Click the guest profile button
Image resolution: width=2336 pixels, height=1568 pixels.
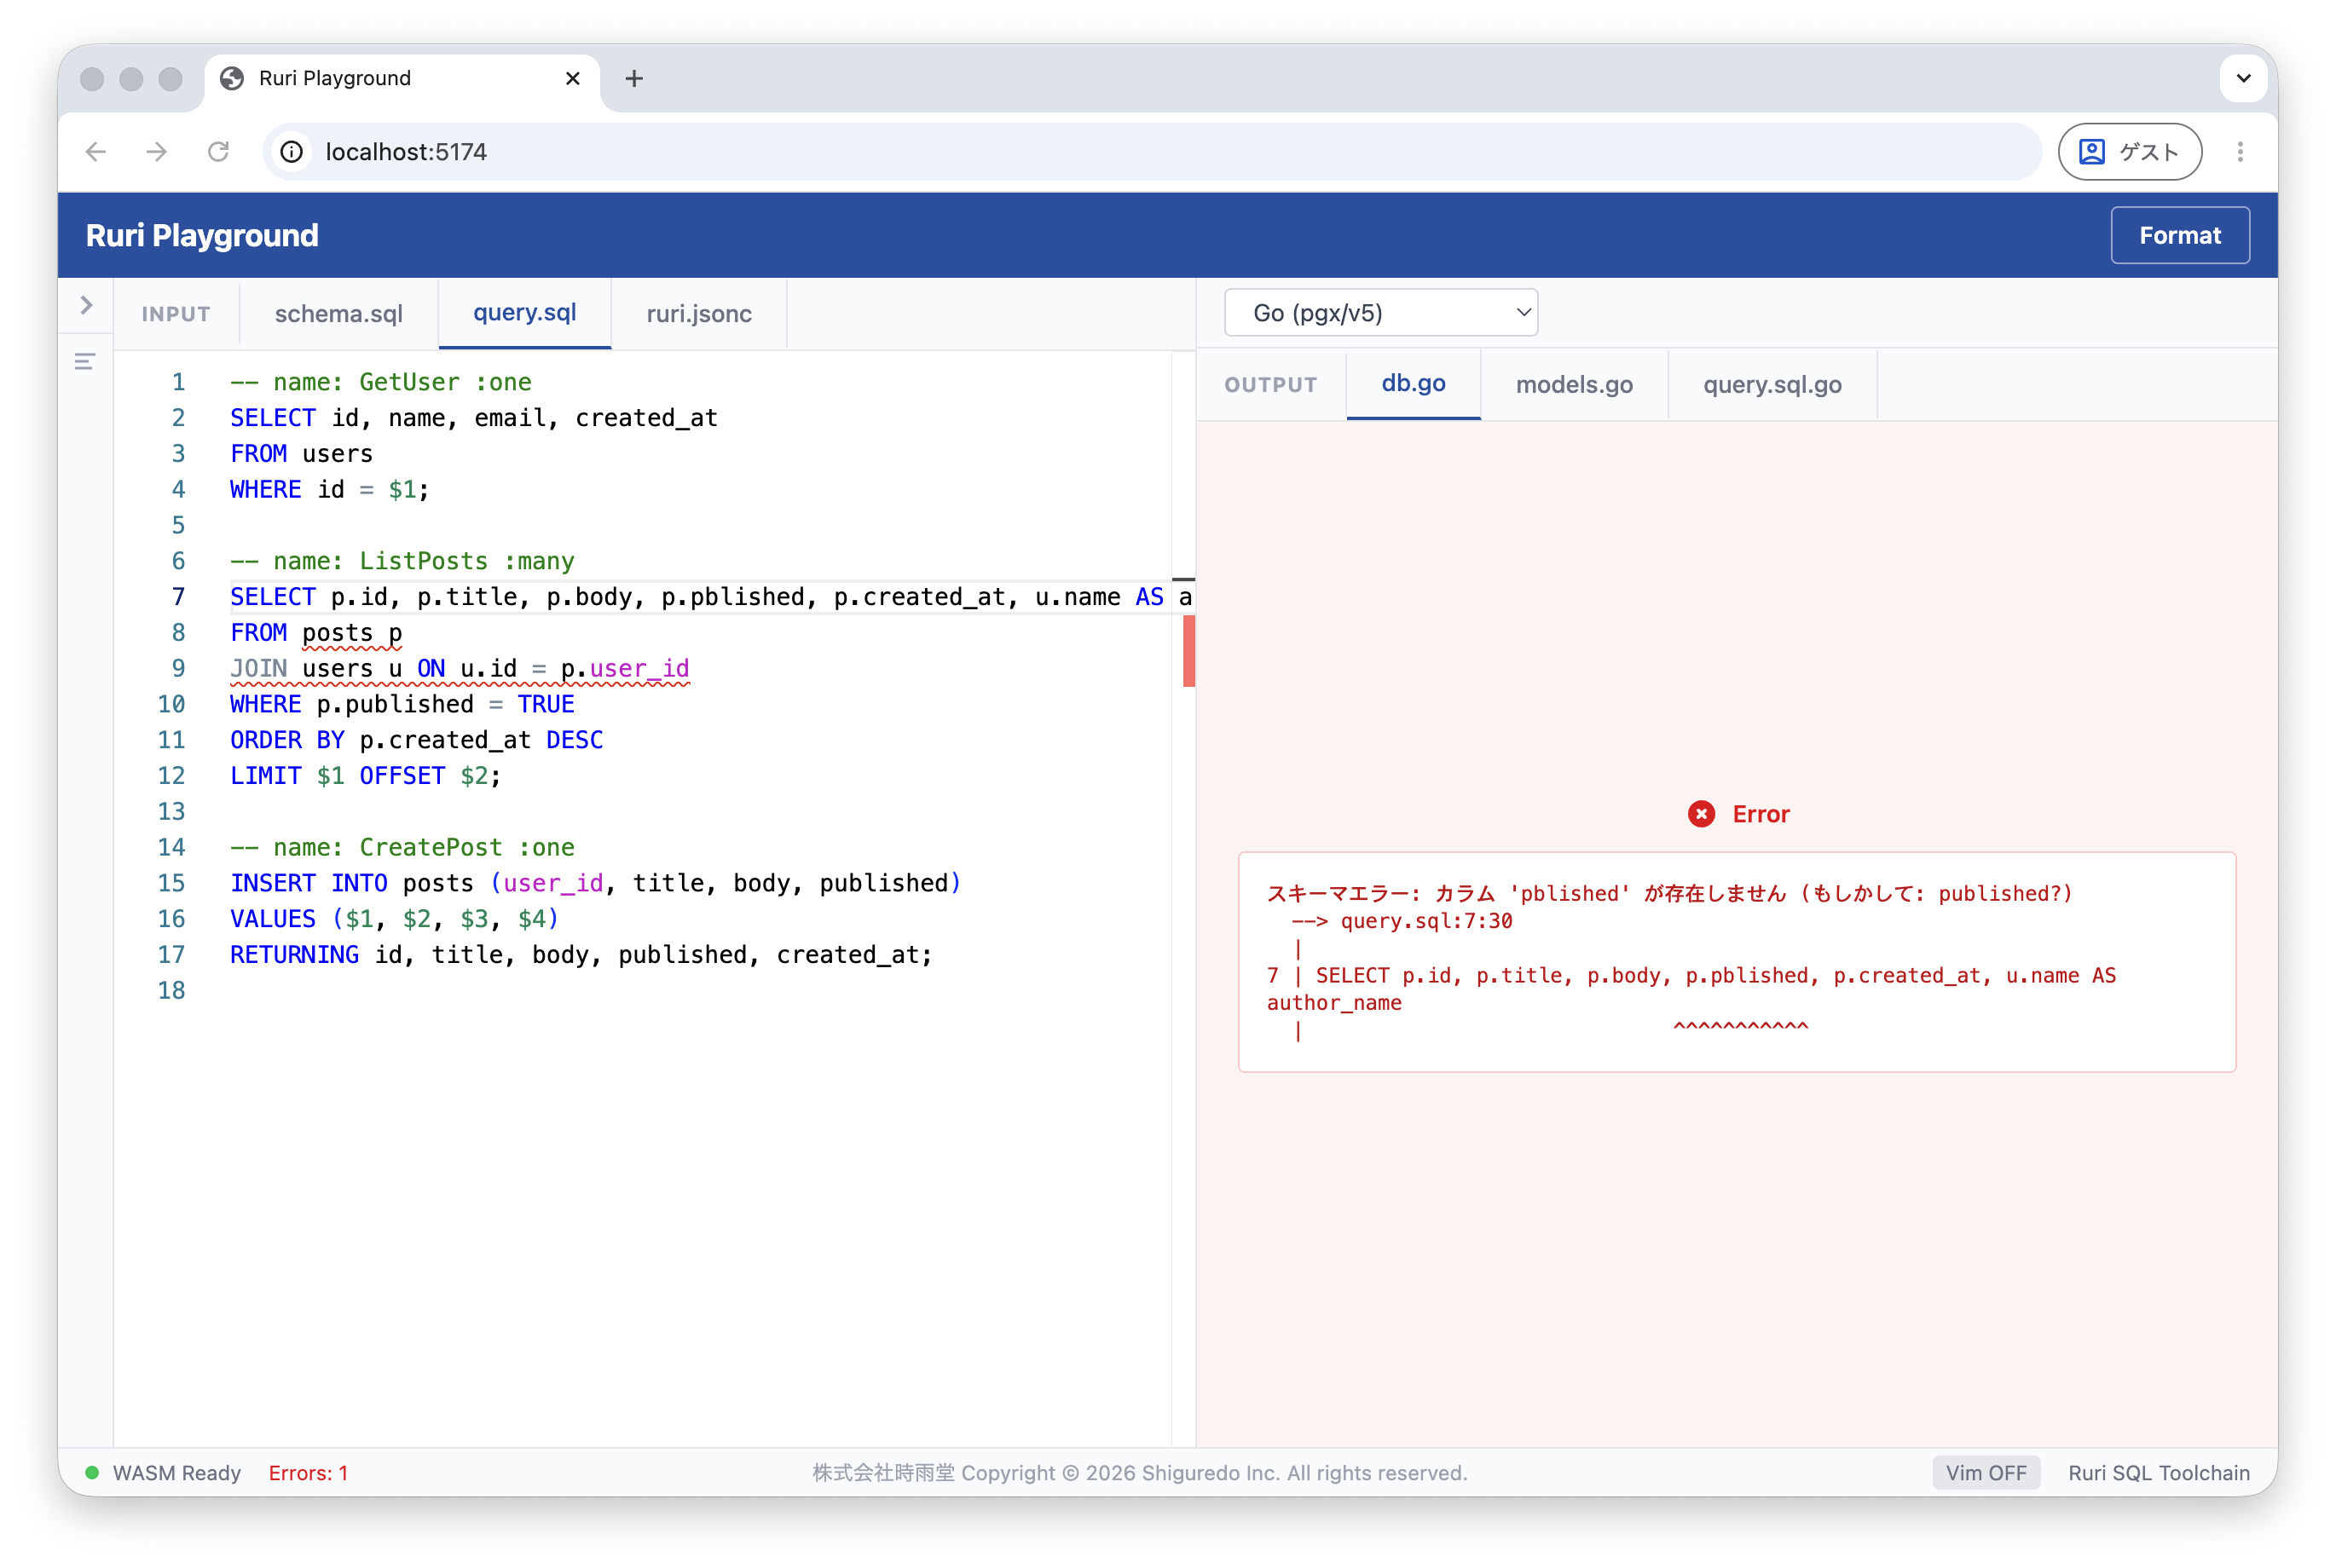(2129, 152)
